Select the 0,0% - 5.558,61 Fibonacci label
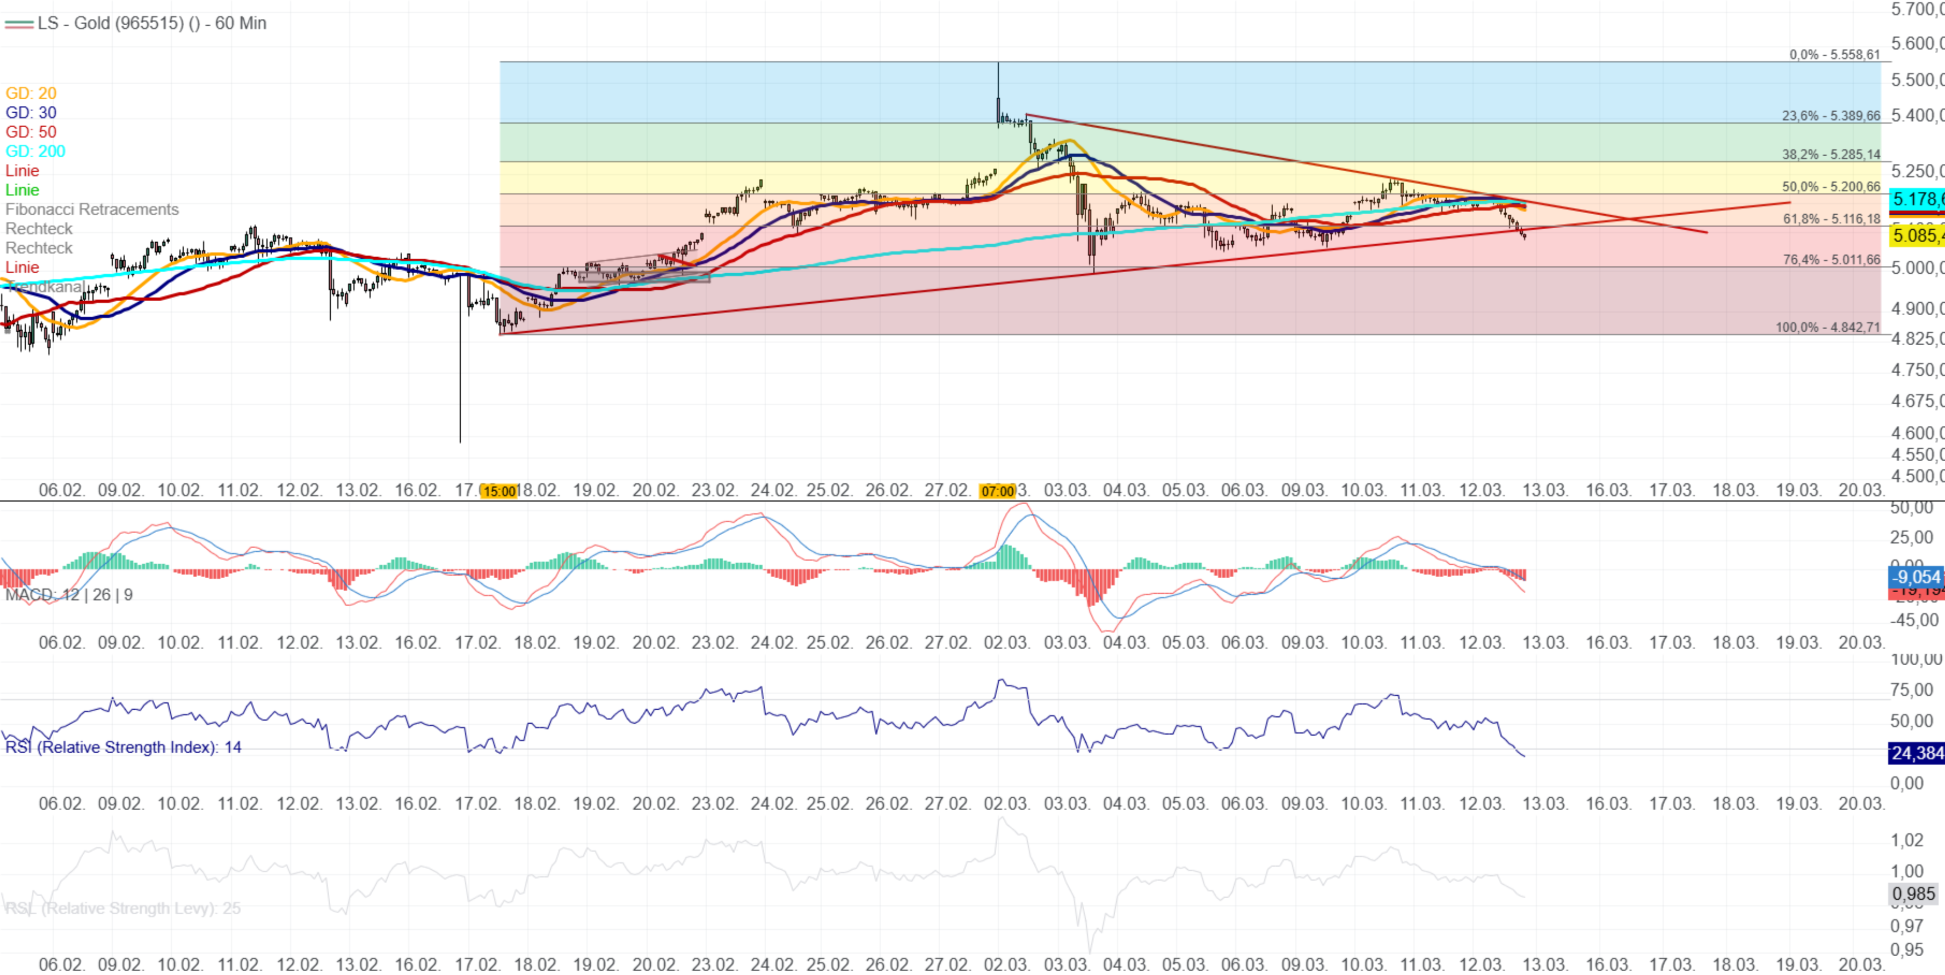The height and width of the screenshot is (975, 1945). [x=1834, y=54]
